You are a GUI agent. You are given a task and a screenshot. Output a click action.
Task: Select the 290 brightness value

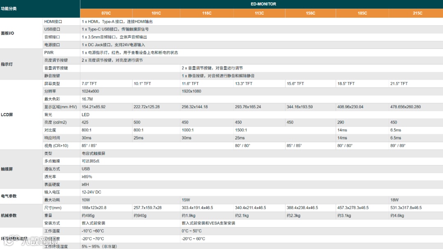[x=341, y=122]
